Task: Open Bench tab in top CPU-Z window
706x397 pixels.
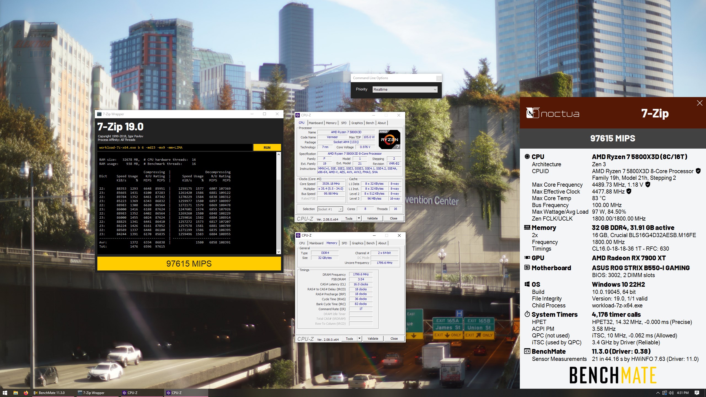Action: (x=370, y=123)
